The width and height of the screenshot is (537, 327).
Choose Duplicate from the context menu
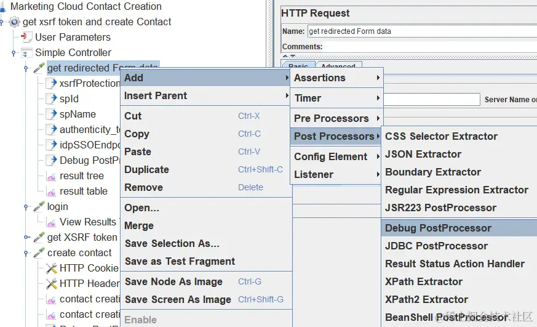[205, 169]
